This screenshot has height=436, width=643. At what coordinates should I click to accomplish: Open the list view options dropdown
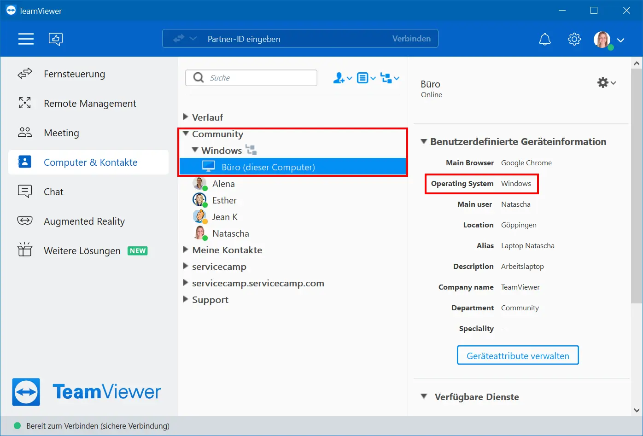click(x=367, y=78)
